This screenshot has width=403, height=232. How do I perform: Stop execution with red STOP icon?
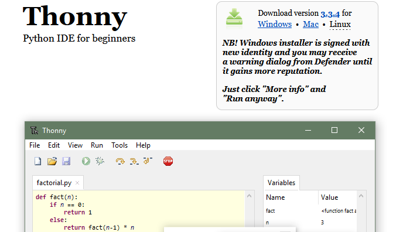168,161
